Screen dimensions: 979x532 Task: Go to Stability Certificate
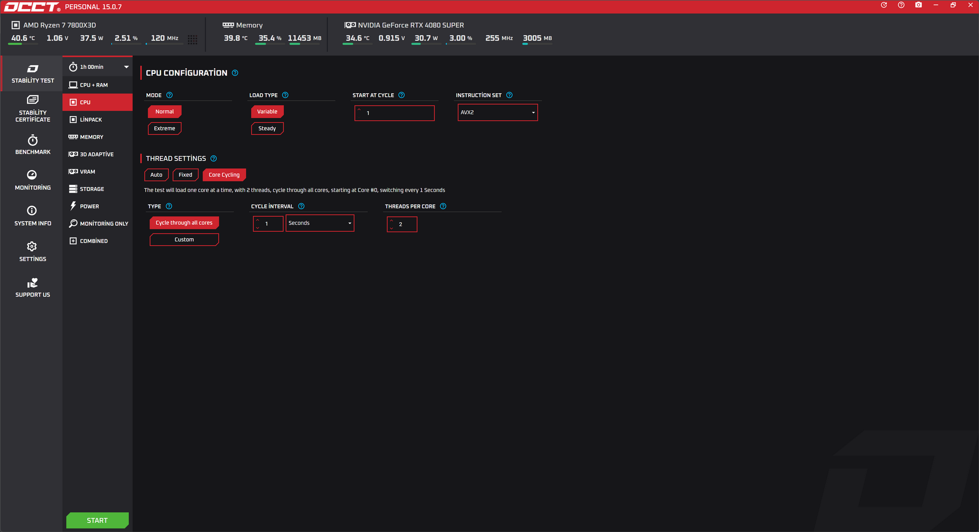(33, 109)
